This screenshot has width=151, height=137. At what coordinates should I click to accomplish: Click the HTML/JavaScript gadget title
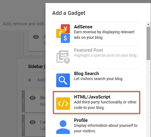(92, 97)
